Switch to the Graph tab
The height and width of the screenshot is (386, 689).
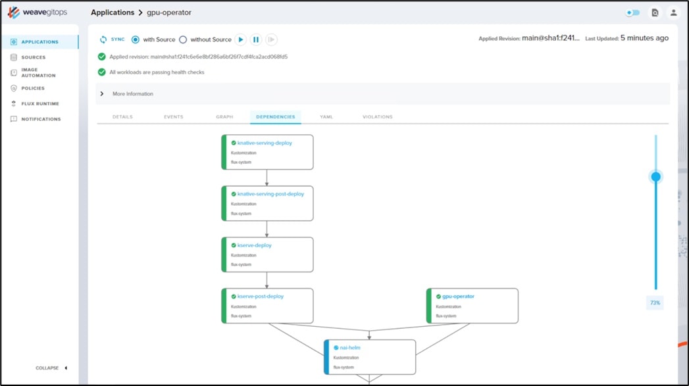tap(224, 117)
